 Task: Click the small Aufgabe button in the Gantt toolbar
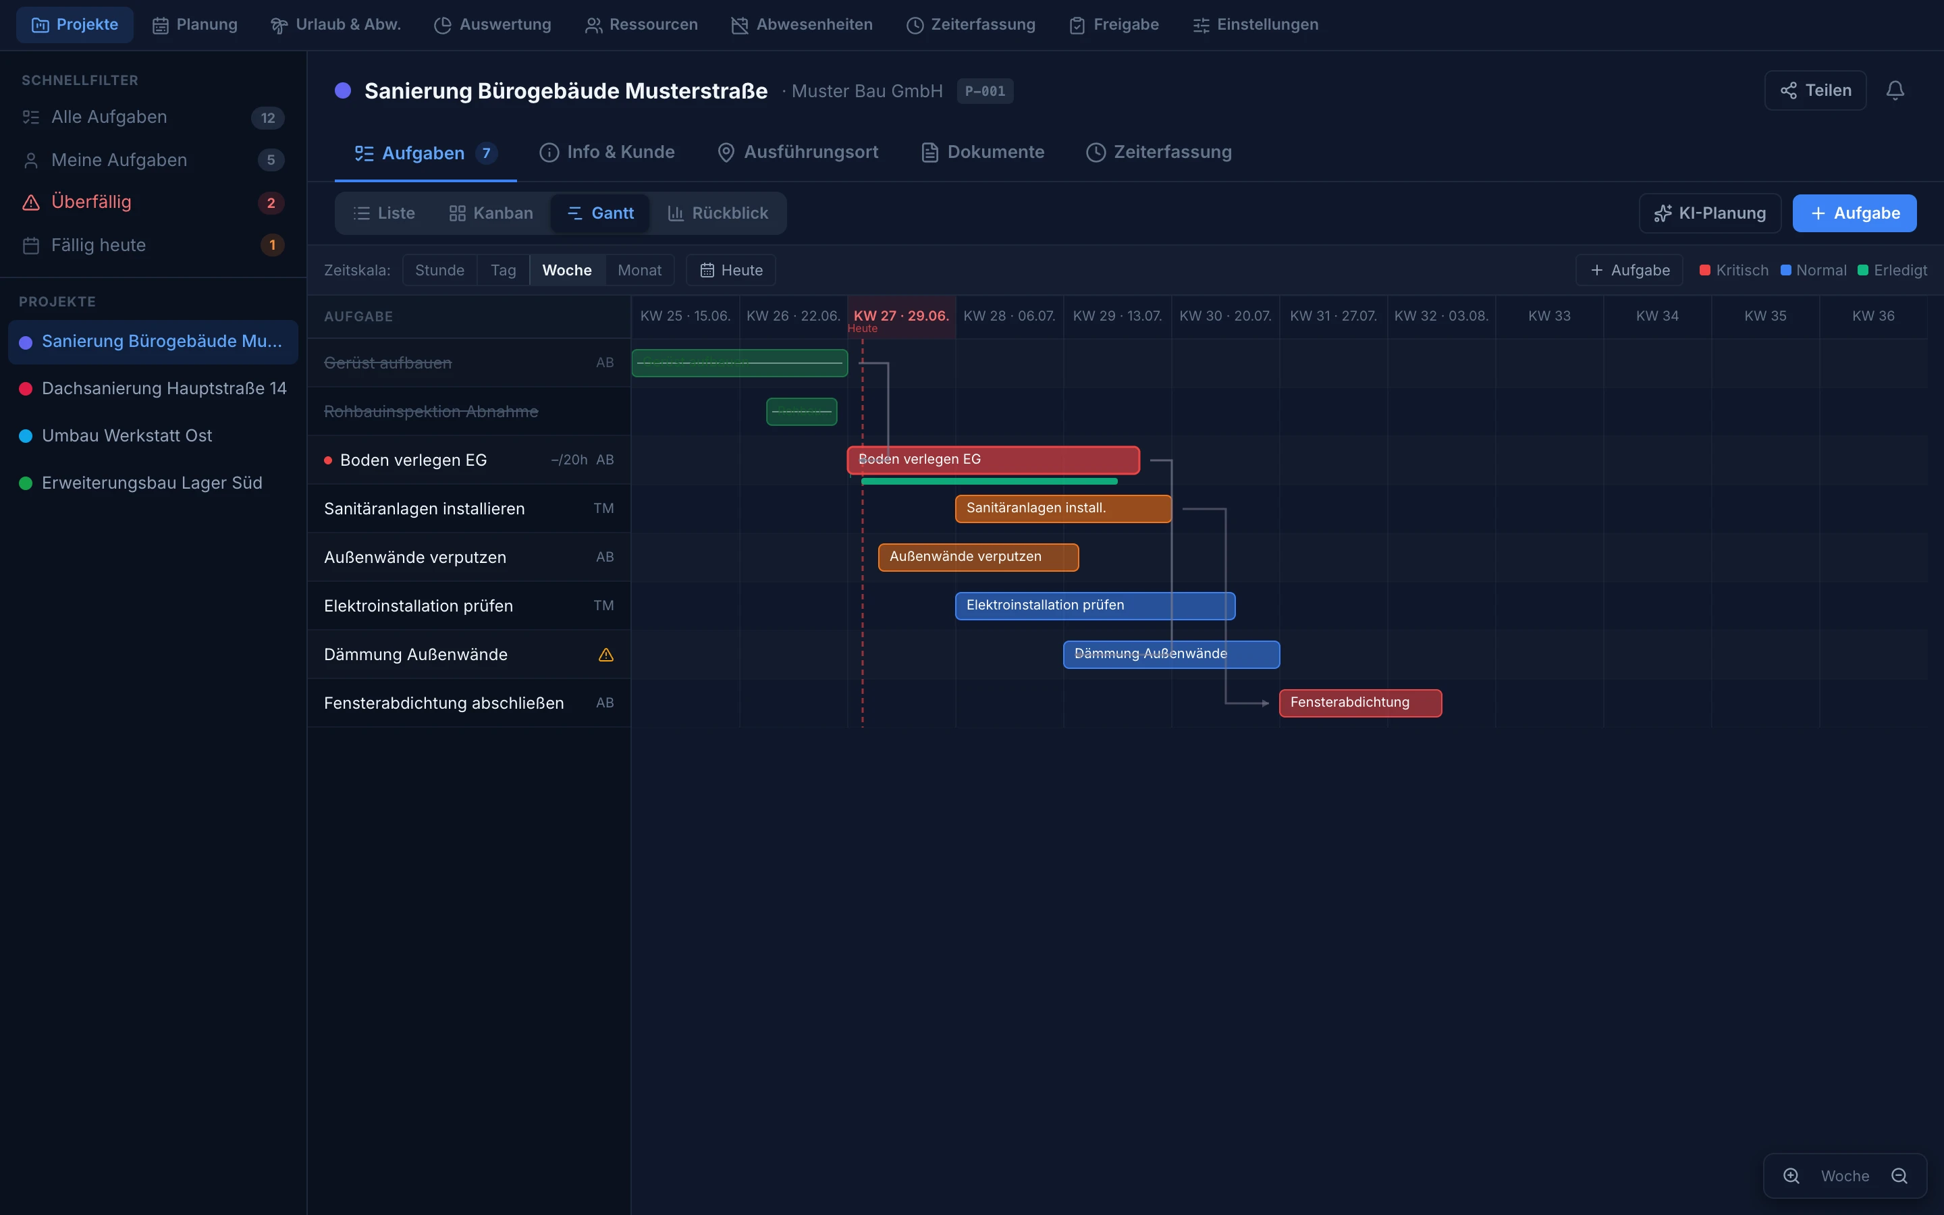[x=1630, y=270]
